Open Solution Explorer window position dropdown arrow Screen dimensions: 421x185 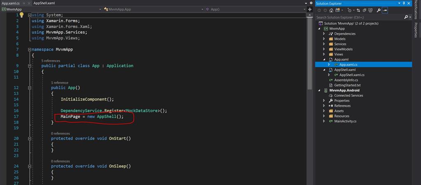point(399,3)
